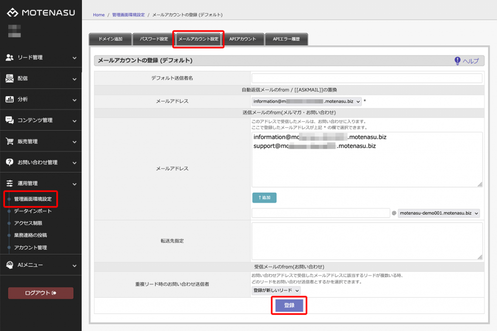
Task: Click the 分析 bar chart icon
Action: [9, 99]
